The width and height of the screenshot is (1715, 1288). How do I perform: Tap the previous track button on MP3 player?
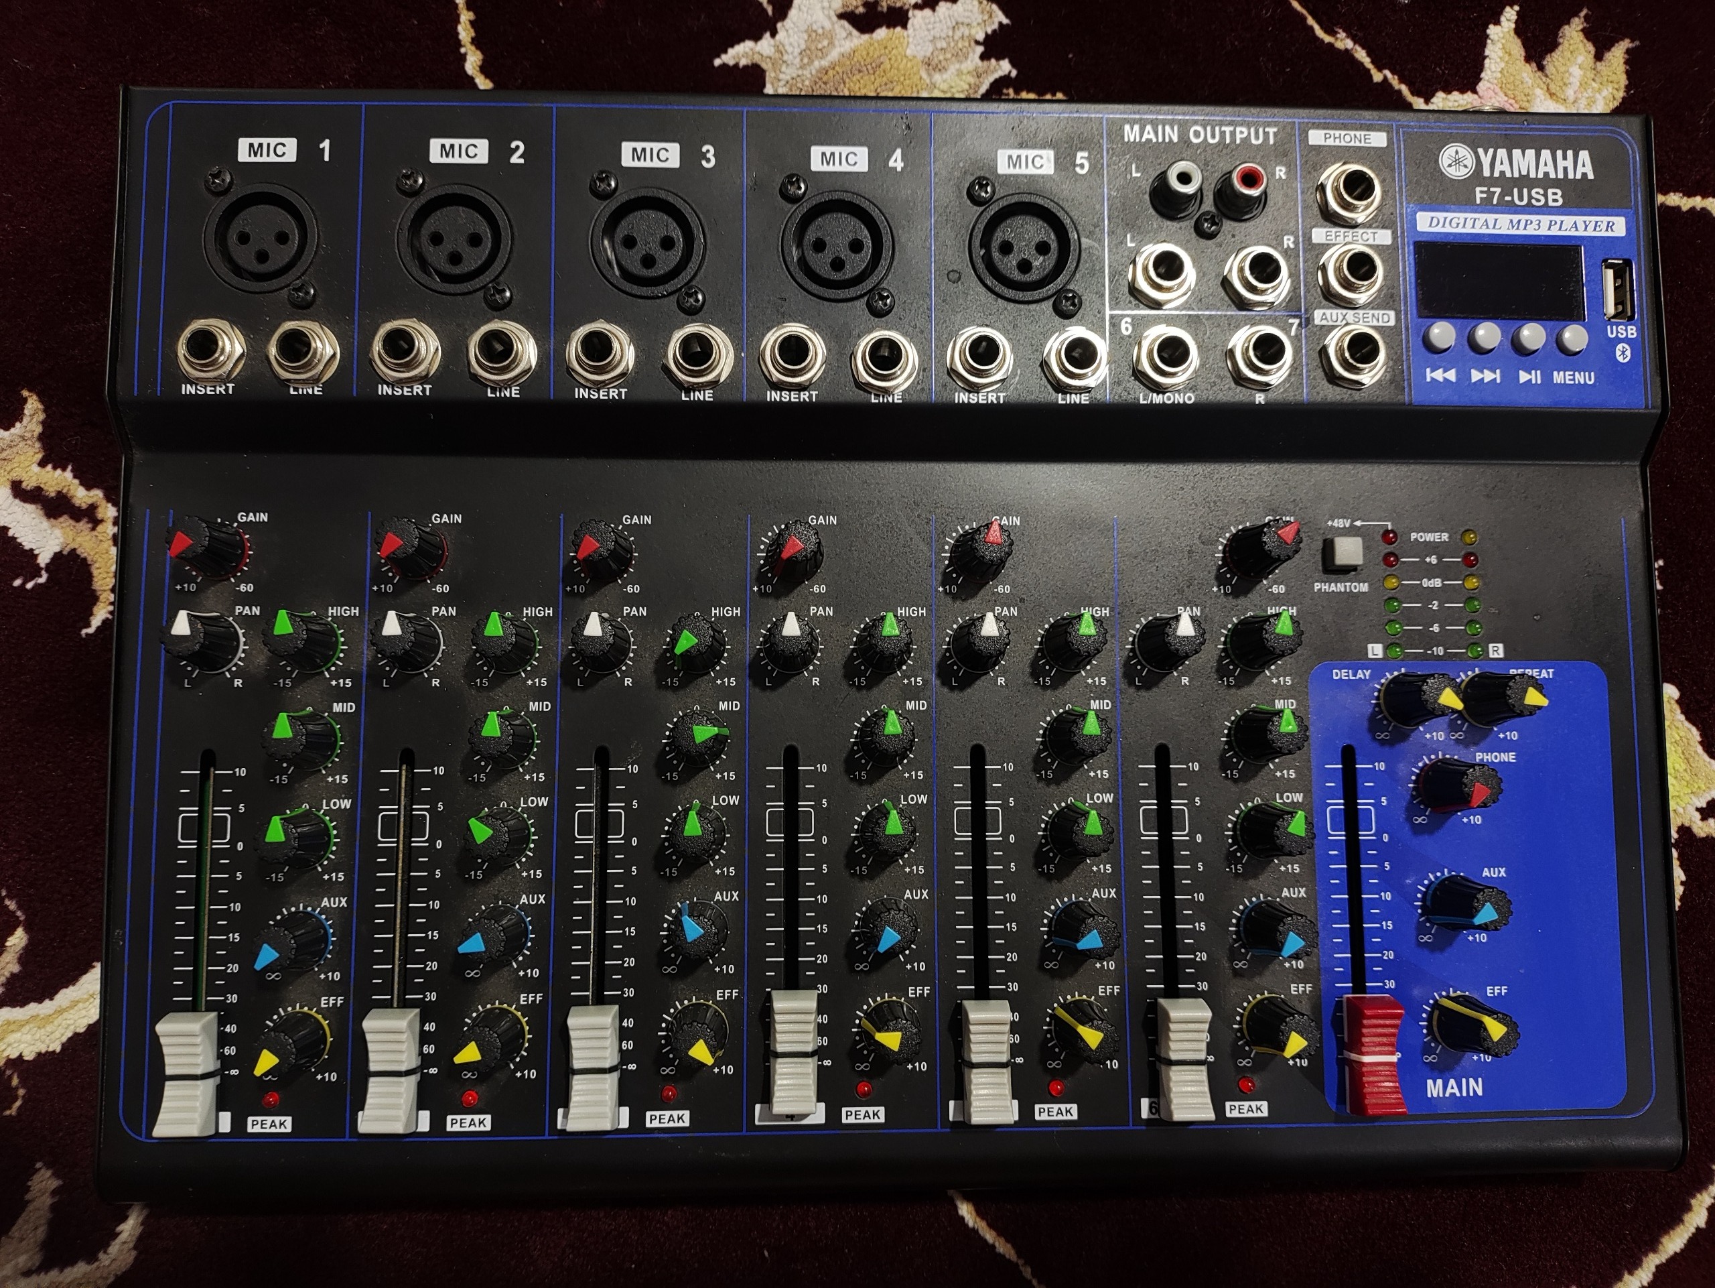pos(1440,338)
